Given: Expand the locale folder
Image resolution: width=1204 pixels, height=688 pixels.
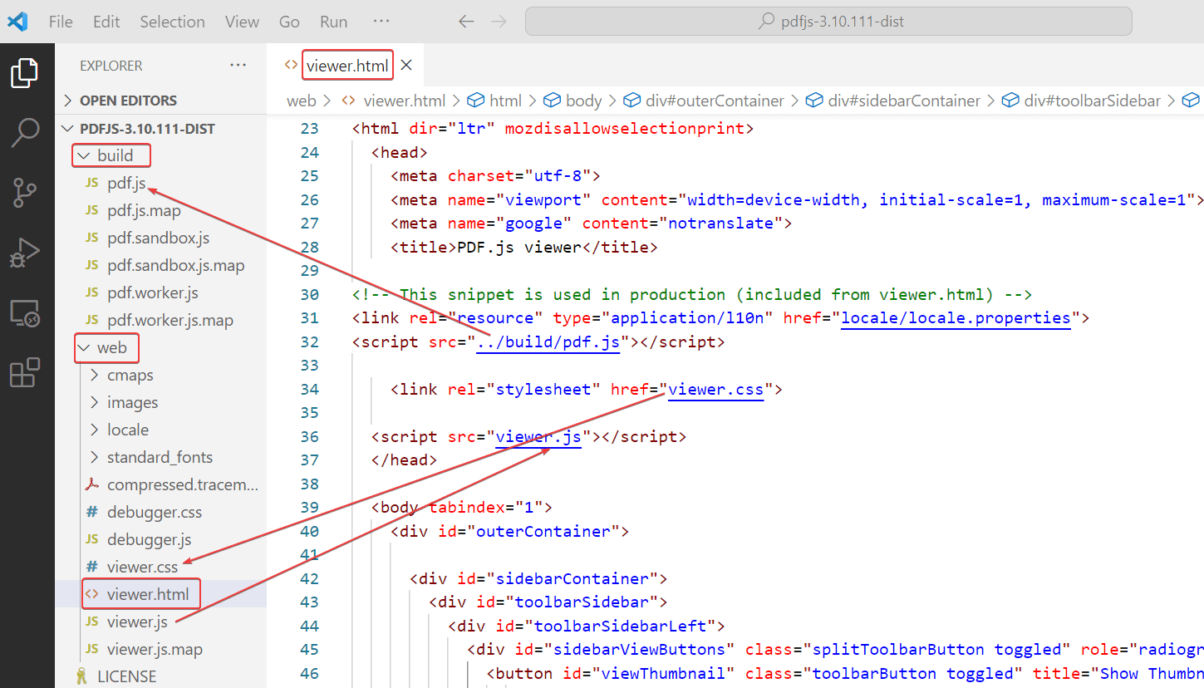Looking at the screenshot, I should click(x=161, y=430).
